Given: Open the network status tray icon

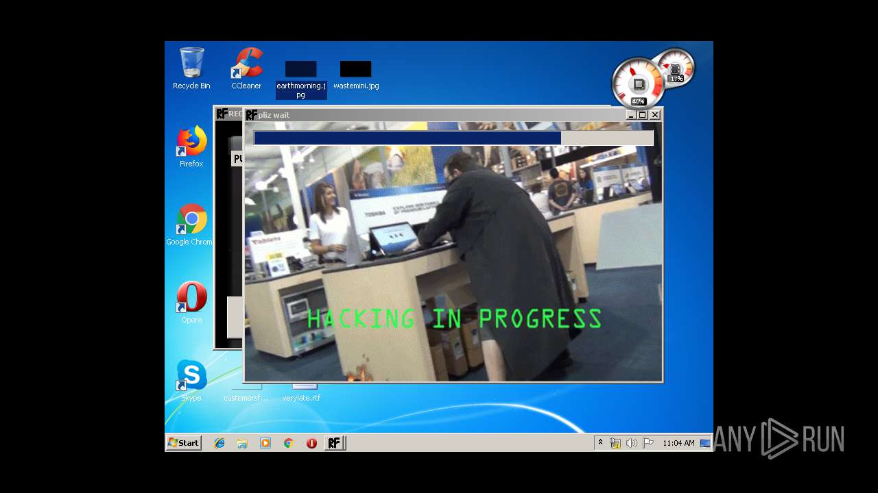Looking at the screenshot, I should pyautogui.click(x=615, y=443).
